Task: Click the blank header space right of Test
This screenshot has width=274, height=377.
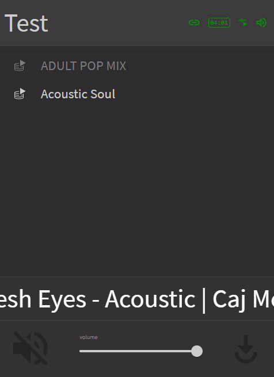Action: click(118, 23)
